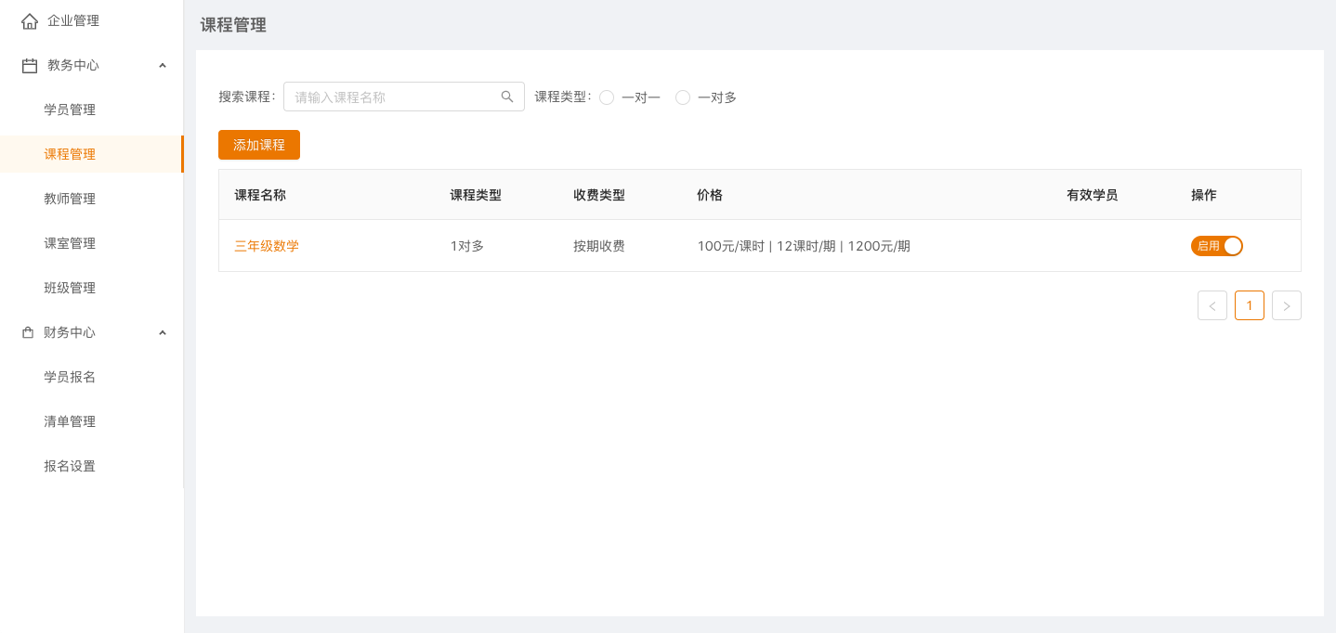Click the bag icon beside 财务中心
This screenshot has height=633, width=1336.
tap(28, 332)
